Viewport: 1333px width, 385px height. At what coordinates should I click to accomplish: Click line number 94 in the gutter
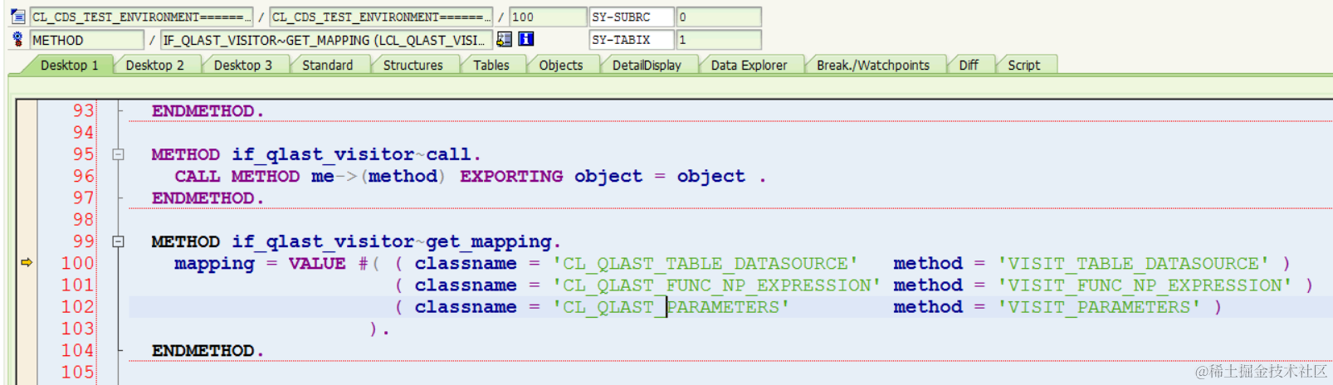click(83, 132)
